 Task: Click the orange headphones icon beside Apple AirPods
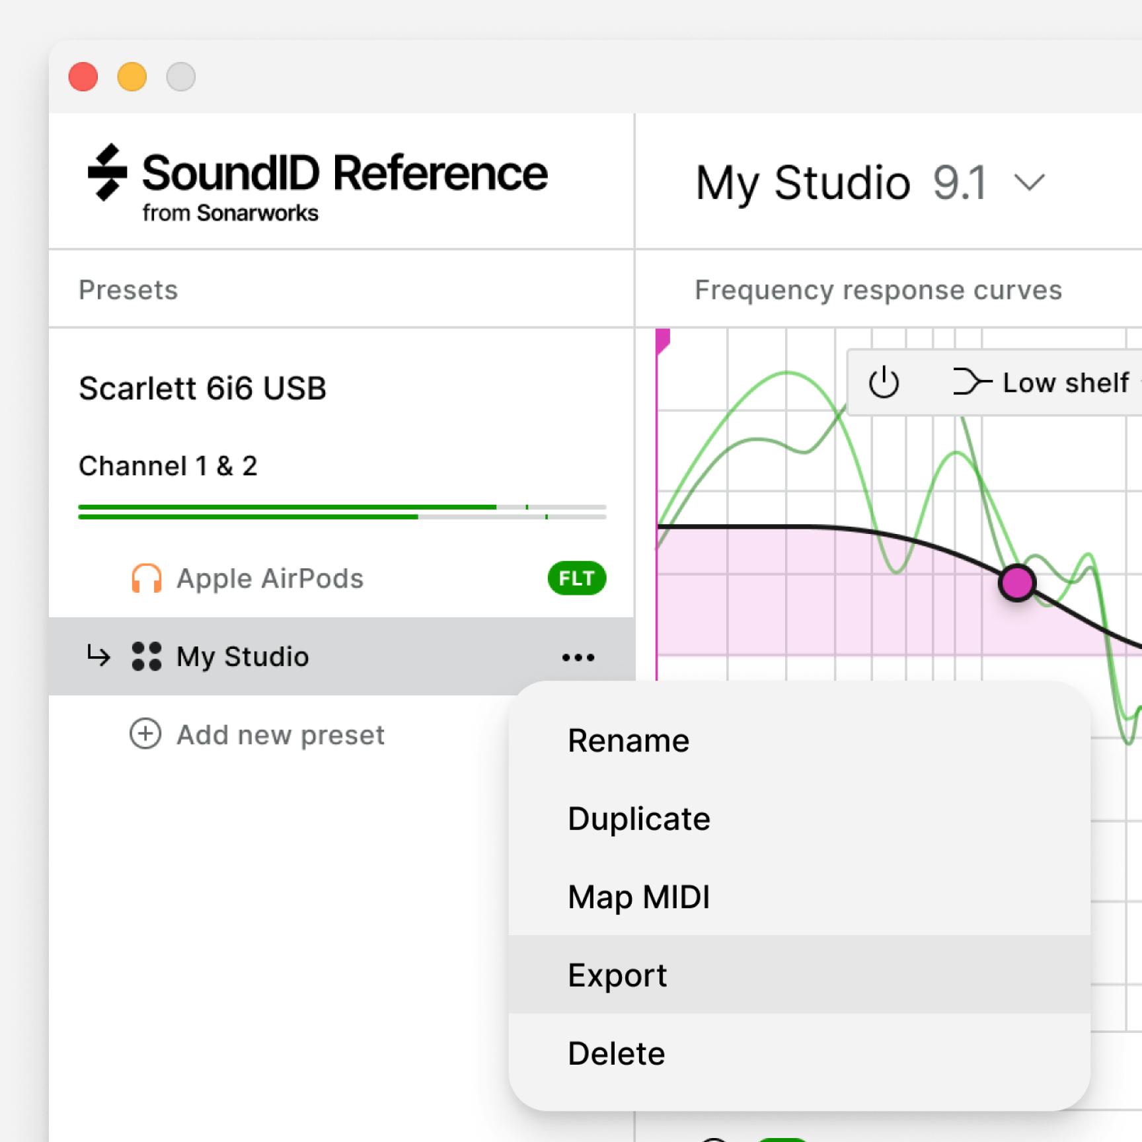[x=146, y=579]
